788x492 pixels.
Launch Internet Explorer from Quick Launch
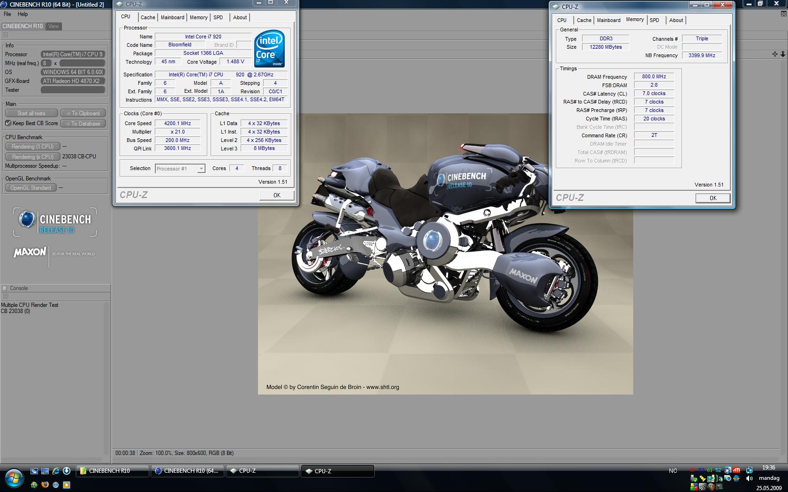point(56,471)
